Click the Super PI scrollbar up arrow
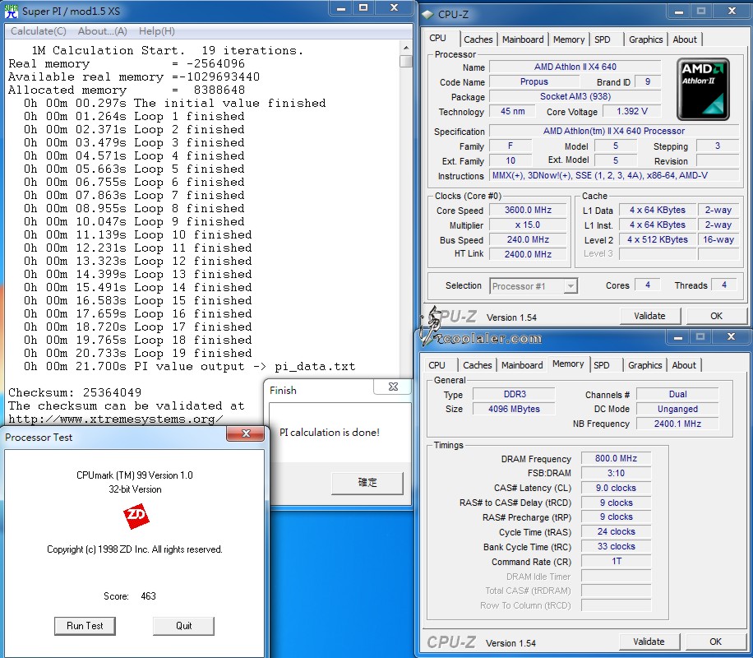753x658 pixels. tap(406, 48)
